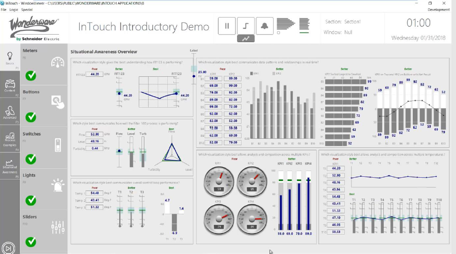Go to the Process Examples tab
Screen dimensions: 456x254
click(x=9, y=139)
